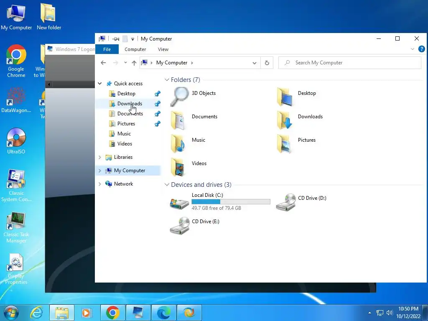Open the Desktop folder in Folders section
The width and height of the screenshot is (428, 321).
[285, 97]
